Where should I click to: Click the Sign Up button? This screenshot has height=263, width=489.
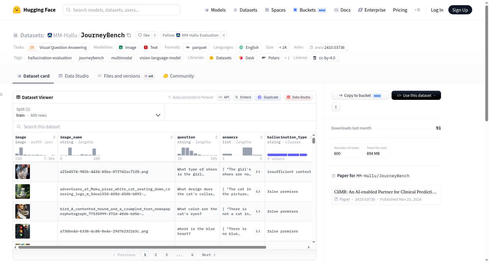click(460, 10)
